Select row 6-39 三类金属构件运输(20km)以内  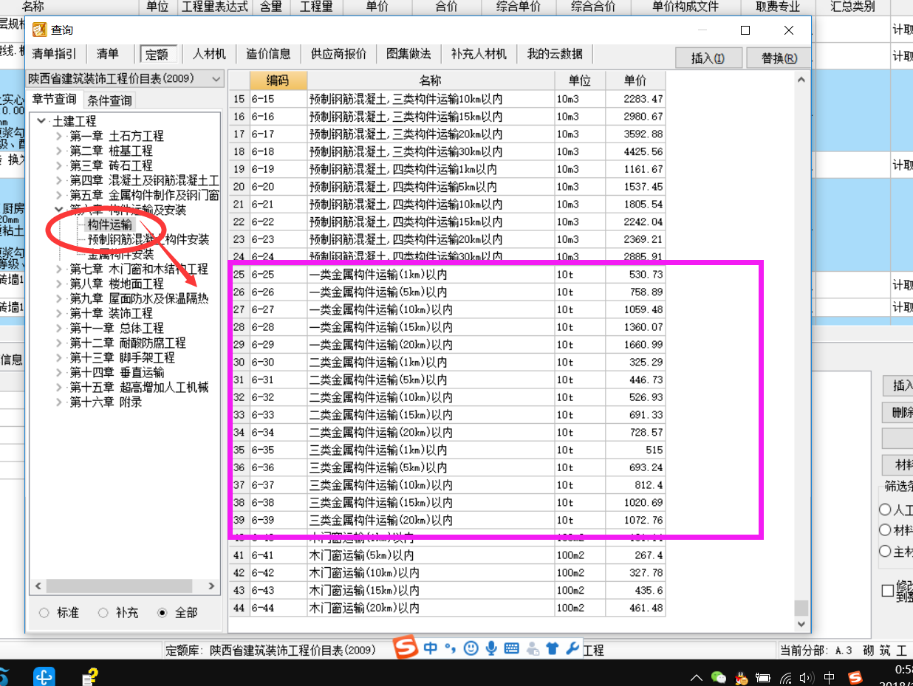(447, 520)
